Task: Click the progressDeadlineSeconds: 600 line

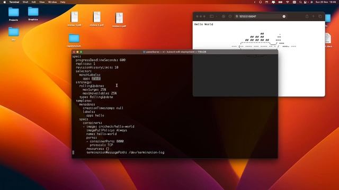Action: tap(101, 60)
